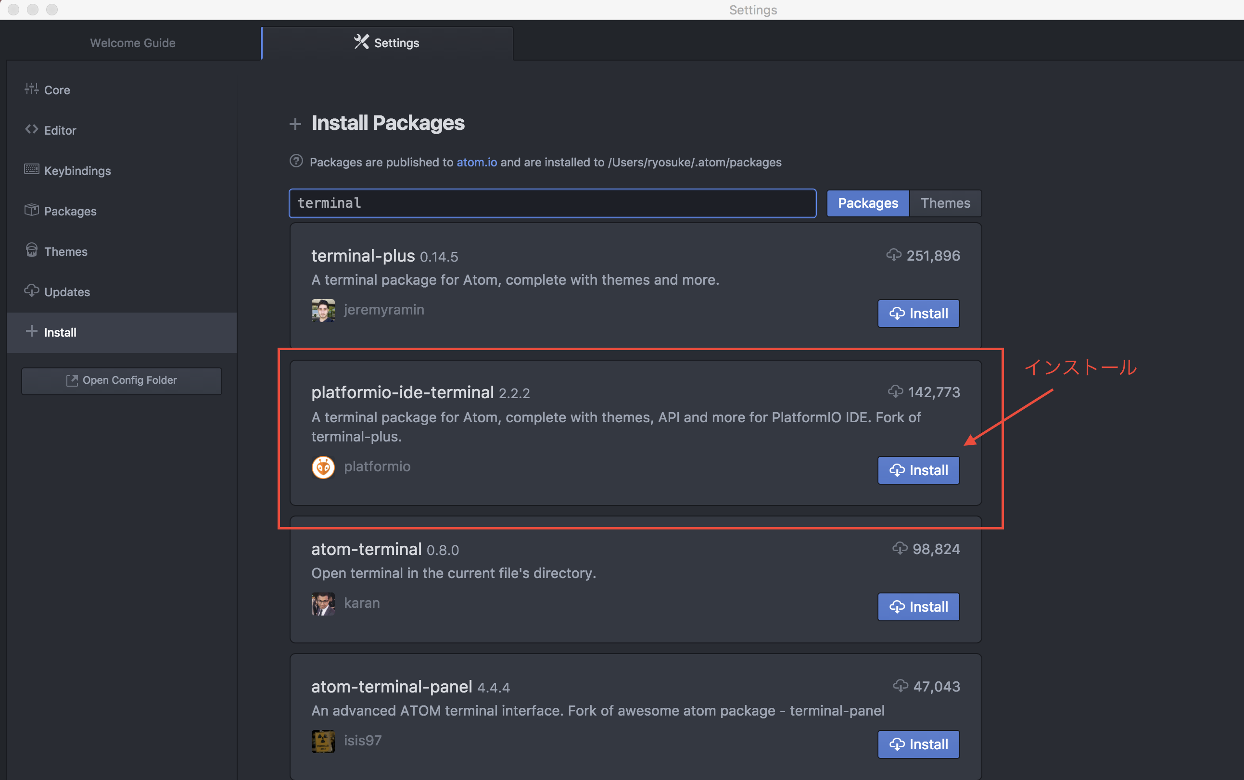Open the atom.io link
Viewport: 1244px width, 780px height.
pos(477,162)
